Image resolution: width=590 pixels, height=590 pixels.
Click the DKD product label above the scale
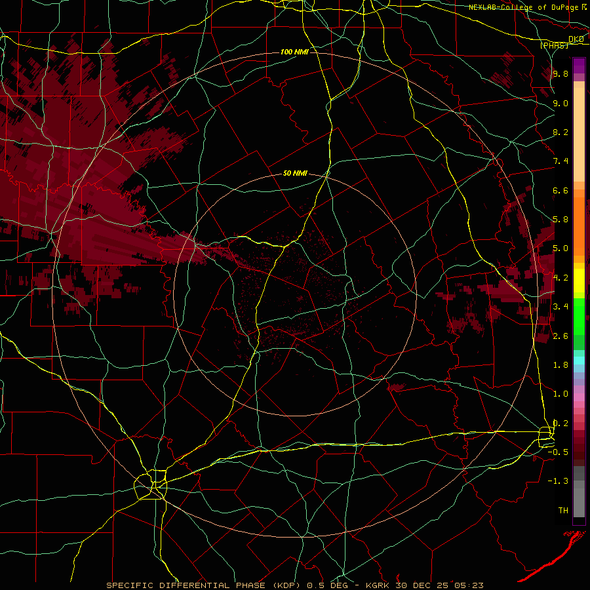click(576, 39)
